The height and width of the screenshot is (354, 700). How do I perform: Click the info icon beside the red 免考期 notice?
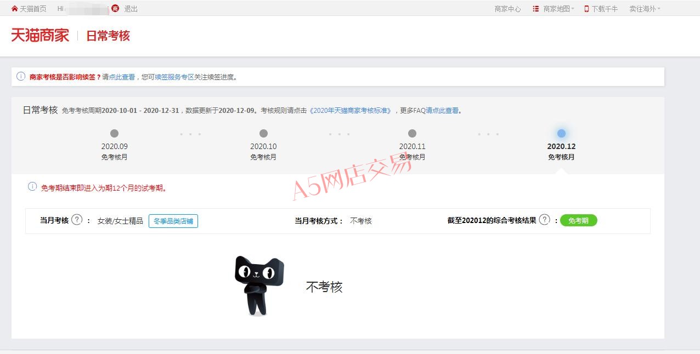click(x=32, y=187)
